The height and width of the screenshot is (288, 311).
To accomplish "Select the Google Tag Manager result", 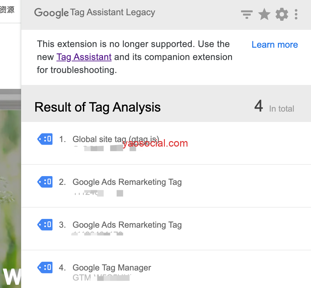I will tap(112, 268).
